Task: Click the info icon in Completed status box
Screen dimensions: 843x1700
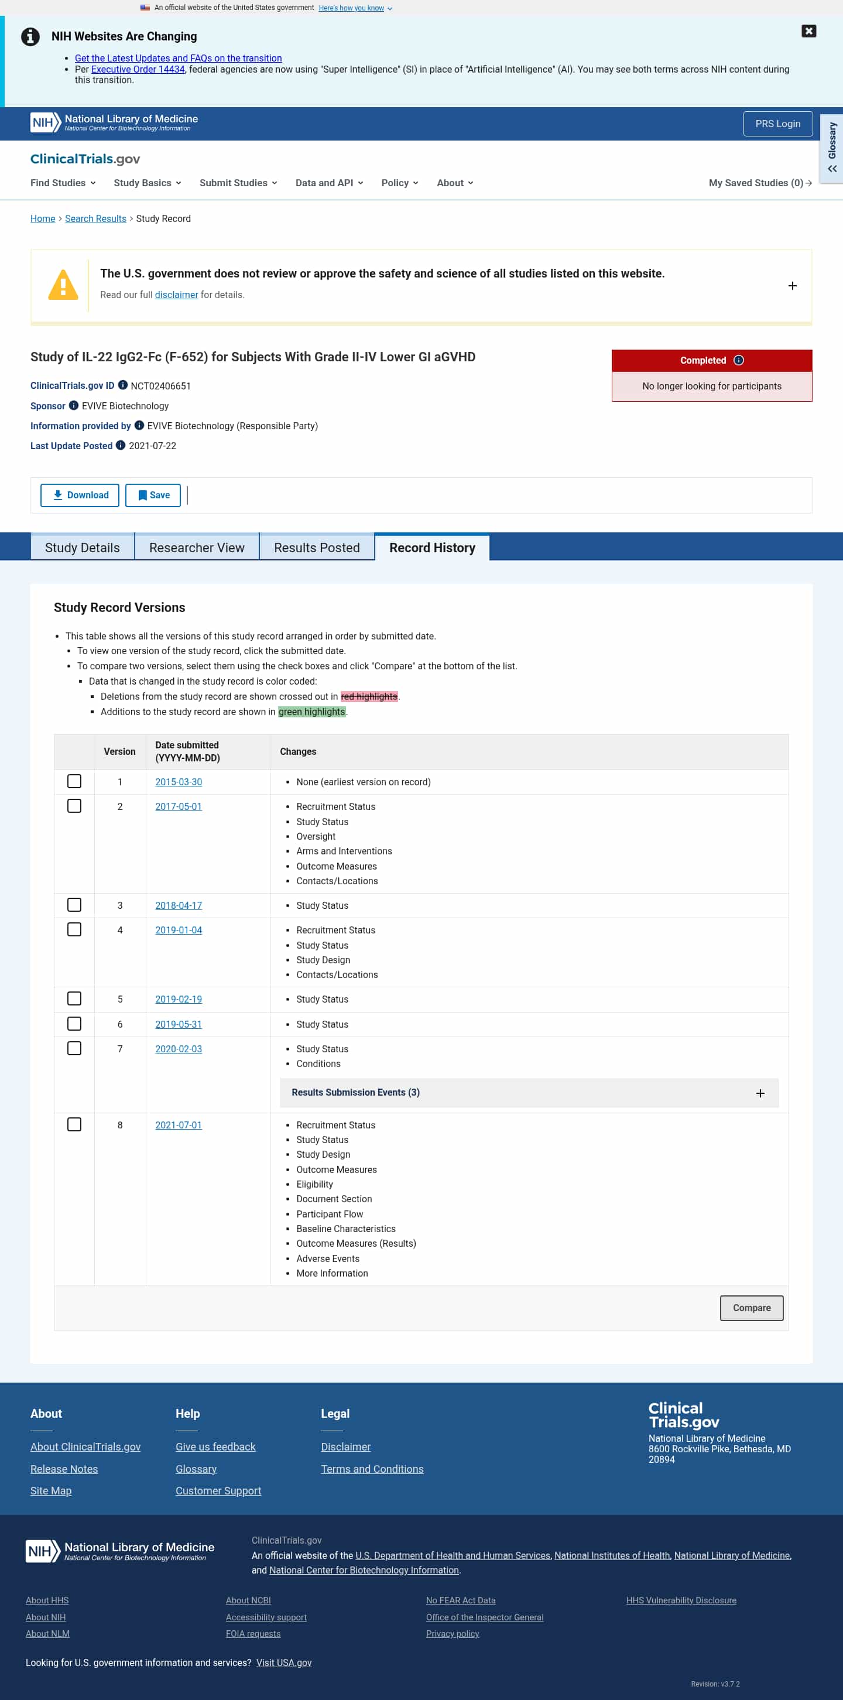Action: pos(739,360)
